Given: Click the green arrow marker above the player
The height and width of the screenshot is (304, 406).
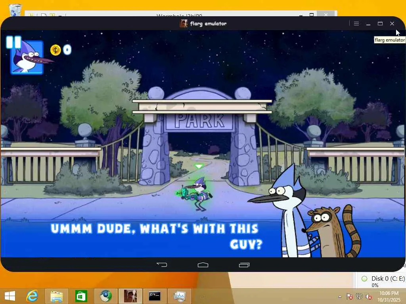Looking at the screenshot, I should (199, 167).
